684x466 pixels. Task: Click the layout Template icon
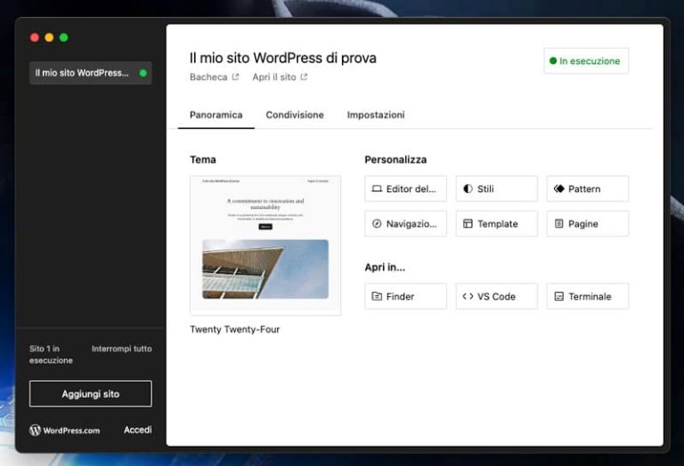point(468,223)
